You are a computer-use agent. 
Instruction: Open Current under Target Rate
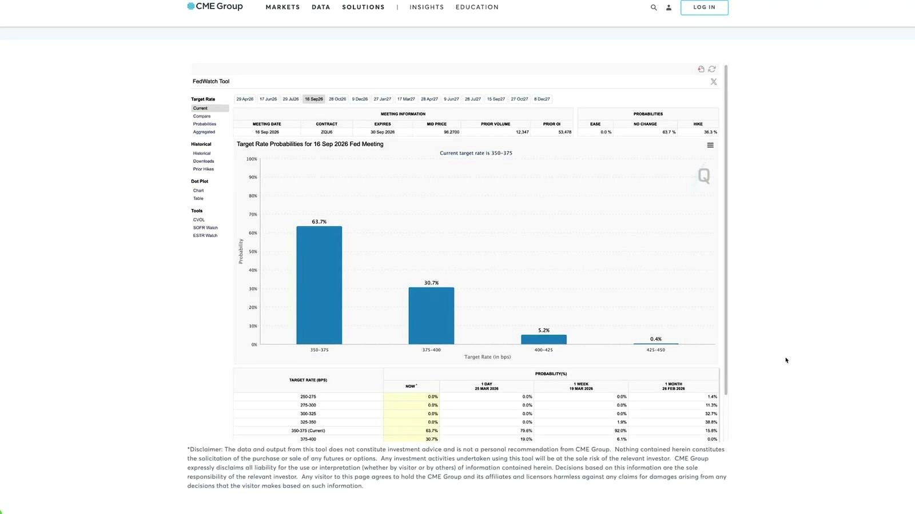tap(210, 108)
